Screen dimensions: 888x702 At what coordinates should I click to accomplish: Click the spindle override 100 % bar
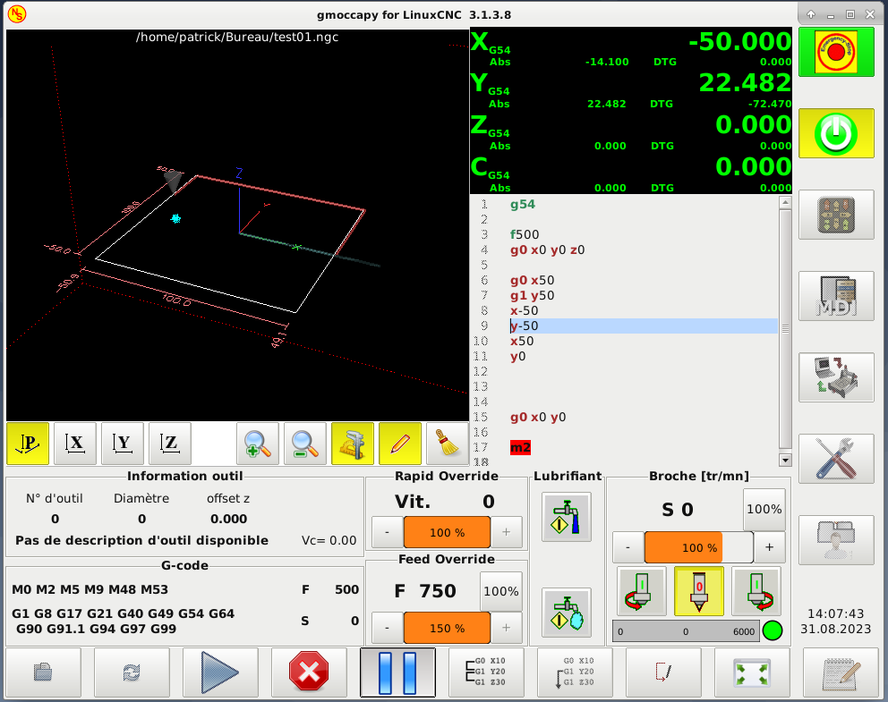pos(699,547)
